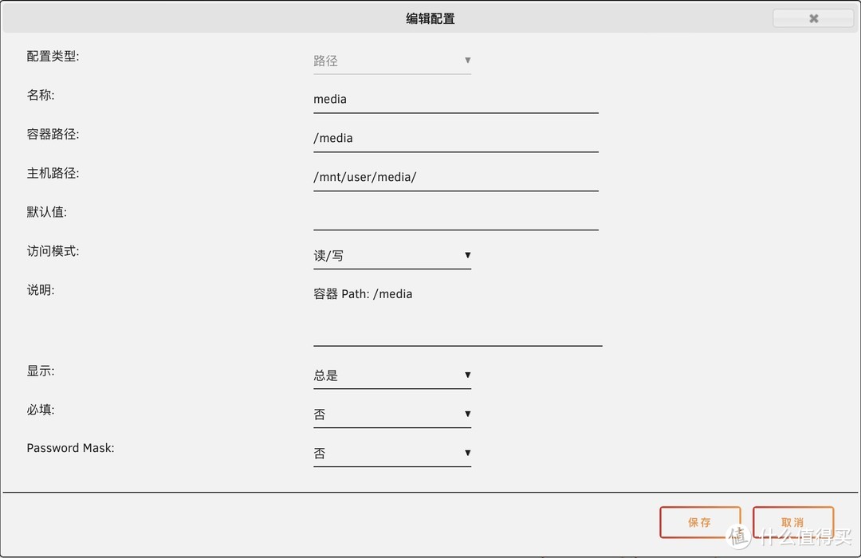Viewport: 861px width, 558px height.
Task: Click the 编辑配置 dialog title bar
Action: pos(431,17)
